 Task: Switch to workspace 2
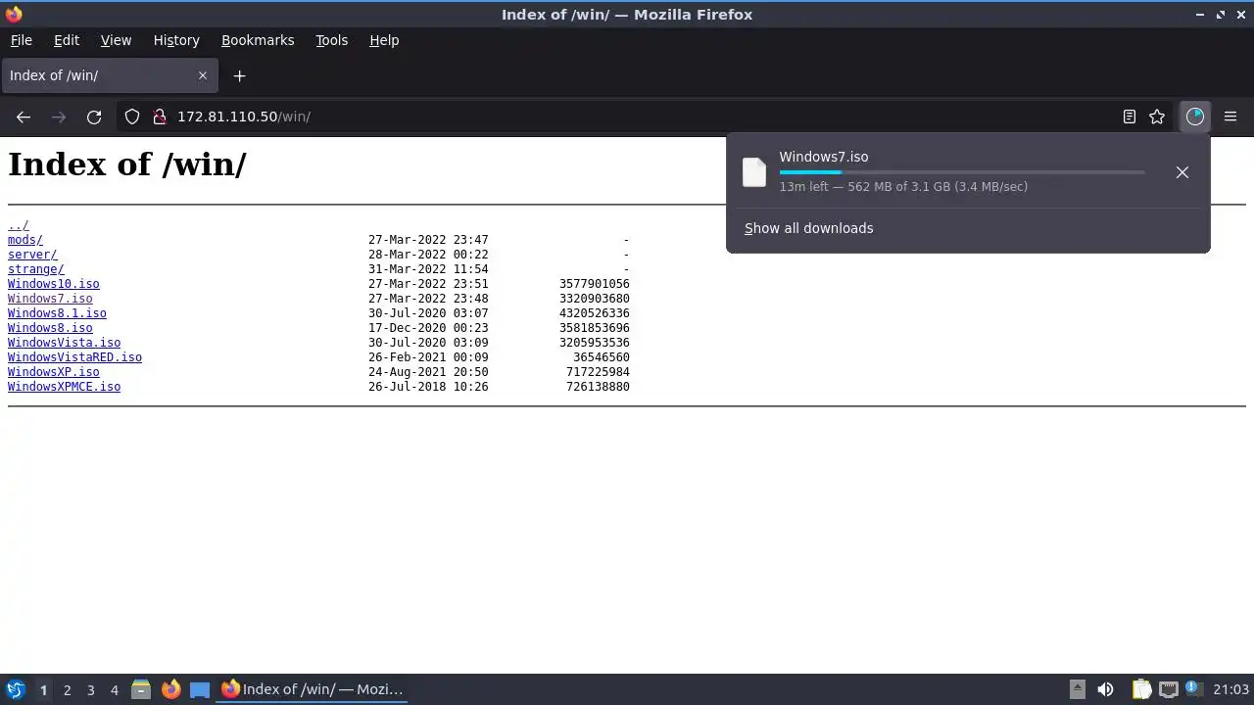(x=67, y=689)
